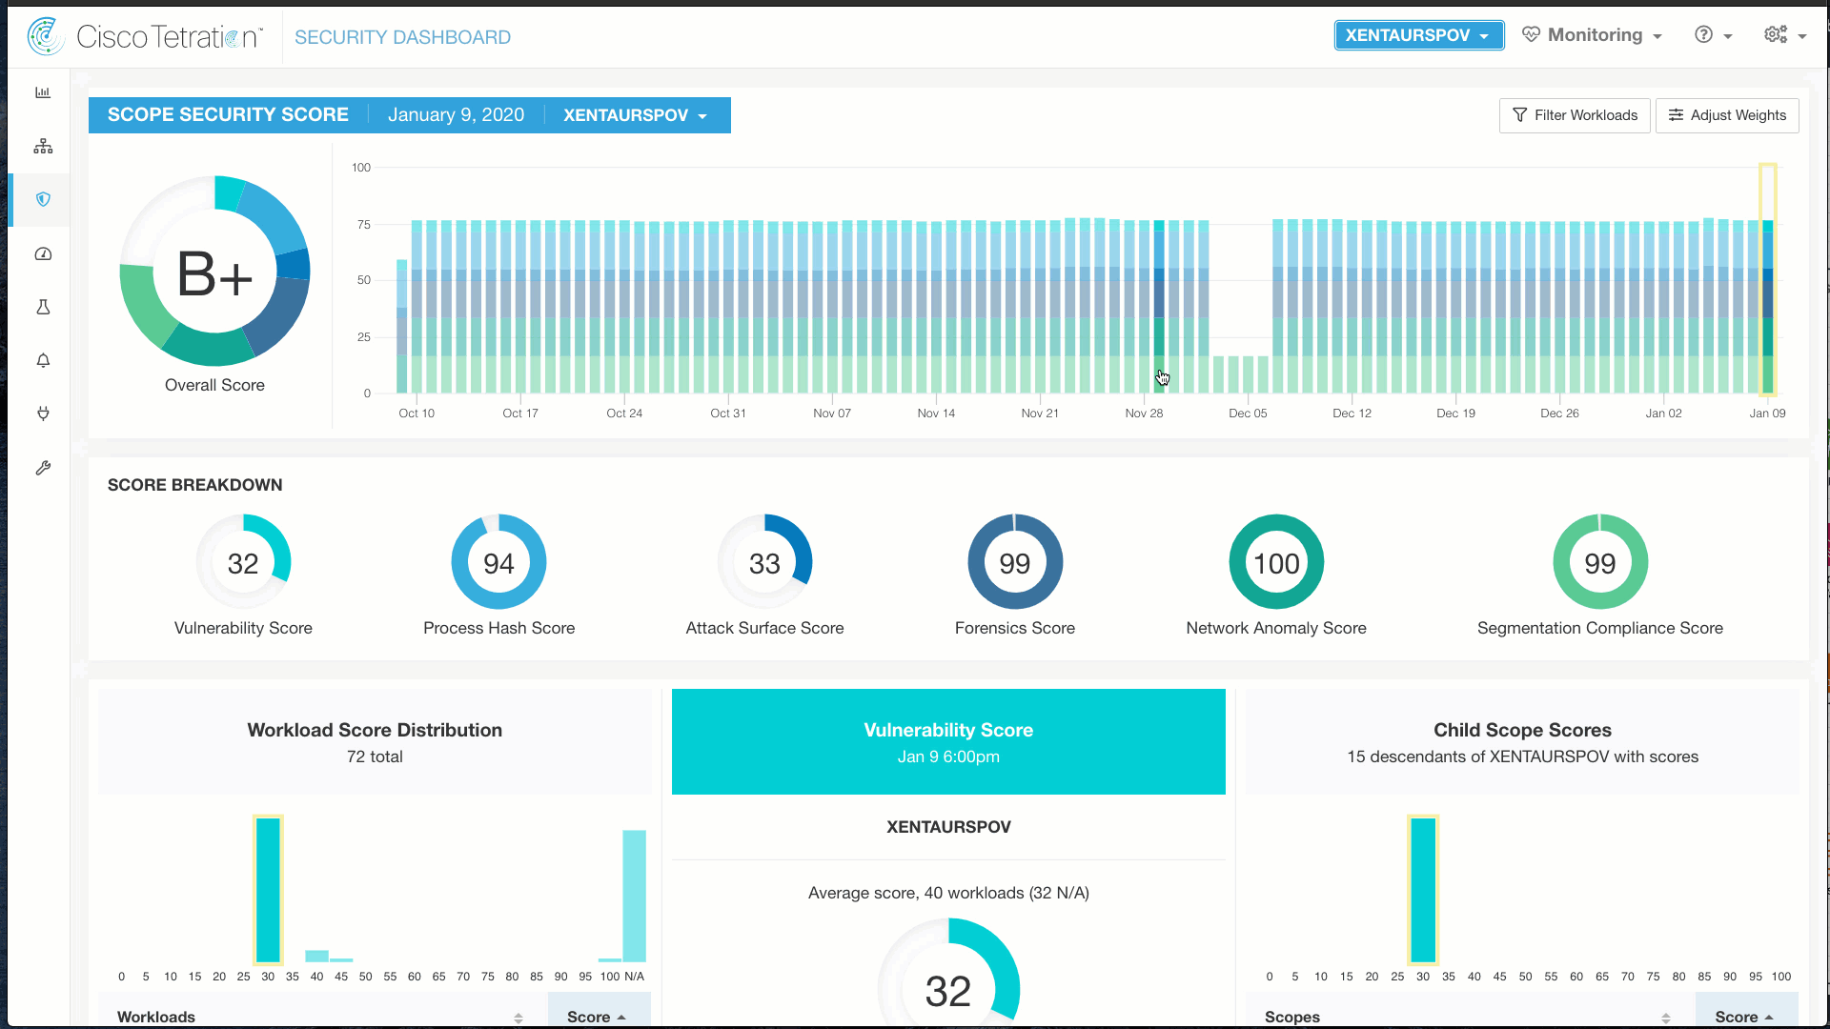Expand the XENTAURSPOV scope dropdown in header

pos(1417,35)
